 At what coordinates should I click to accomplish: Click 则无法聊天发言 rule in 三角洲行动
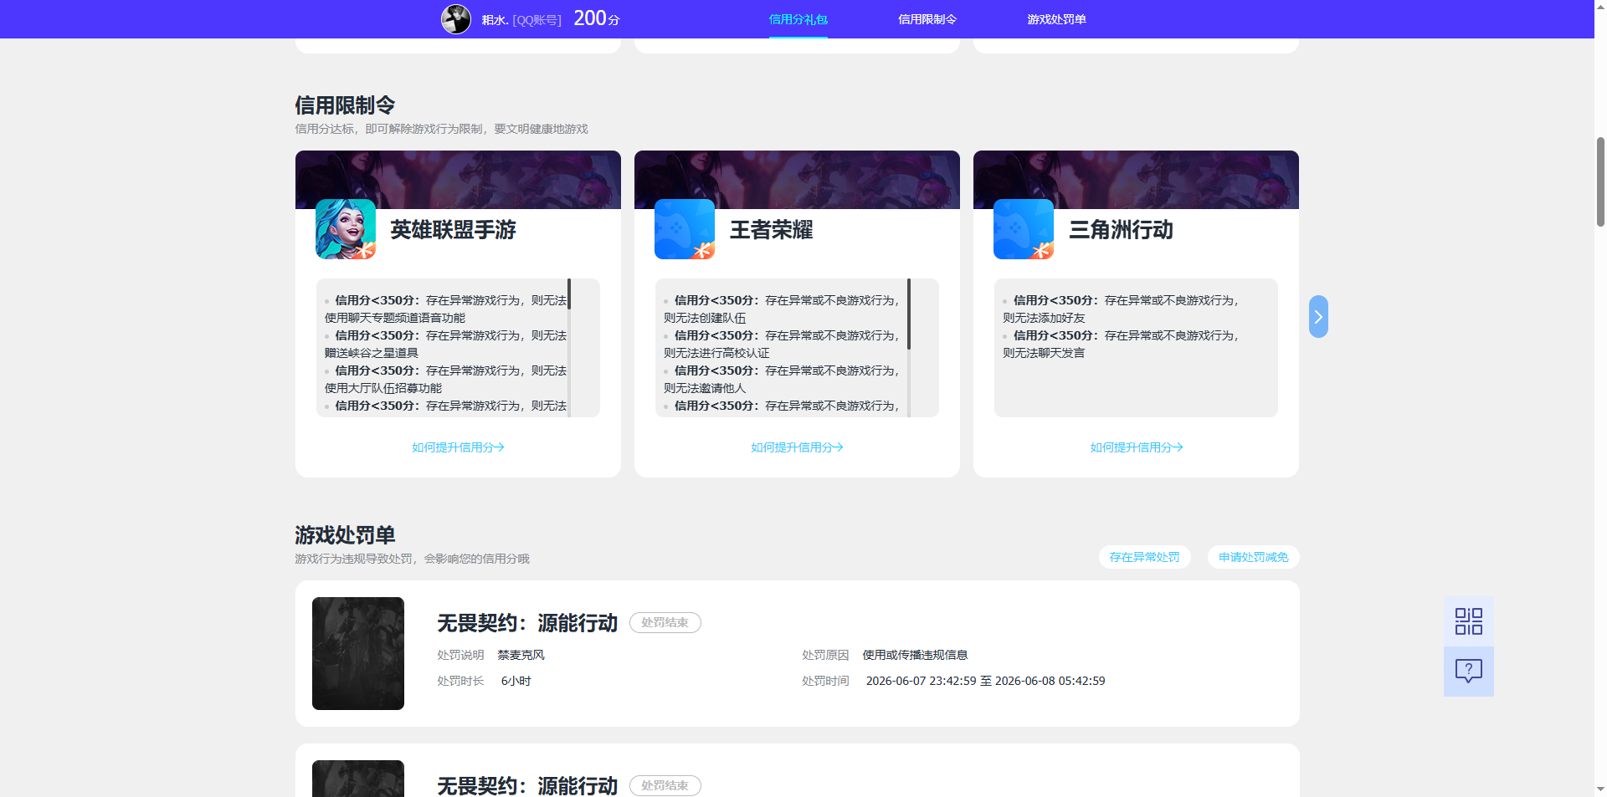click(1044, 353)
